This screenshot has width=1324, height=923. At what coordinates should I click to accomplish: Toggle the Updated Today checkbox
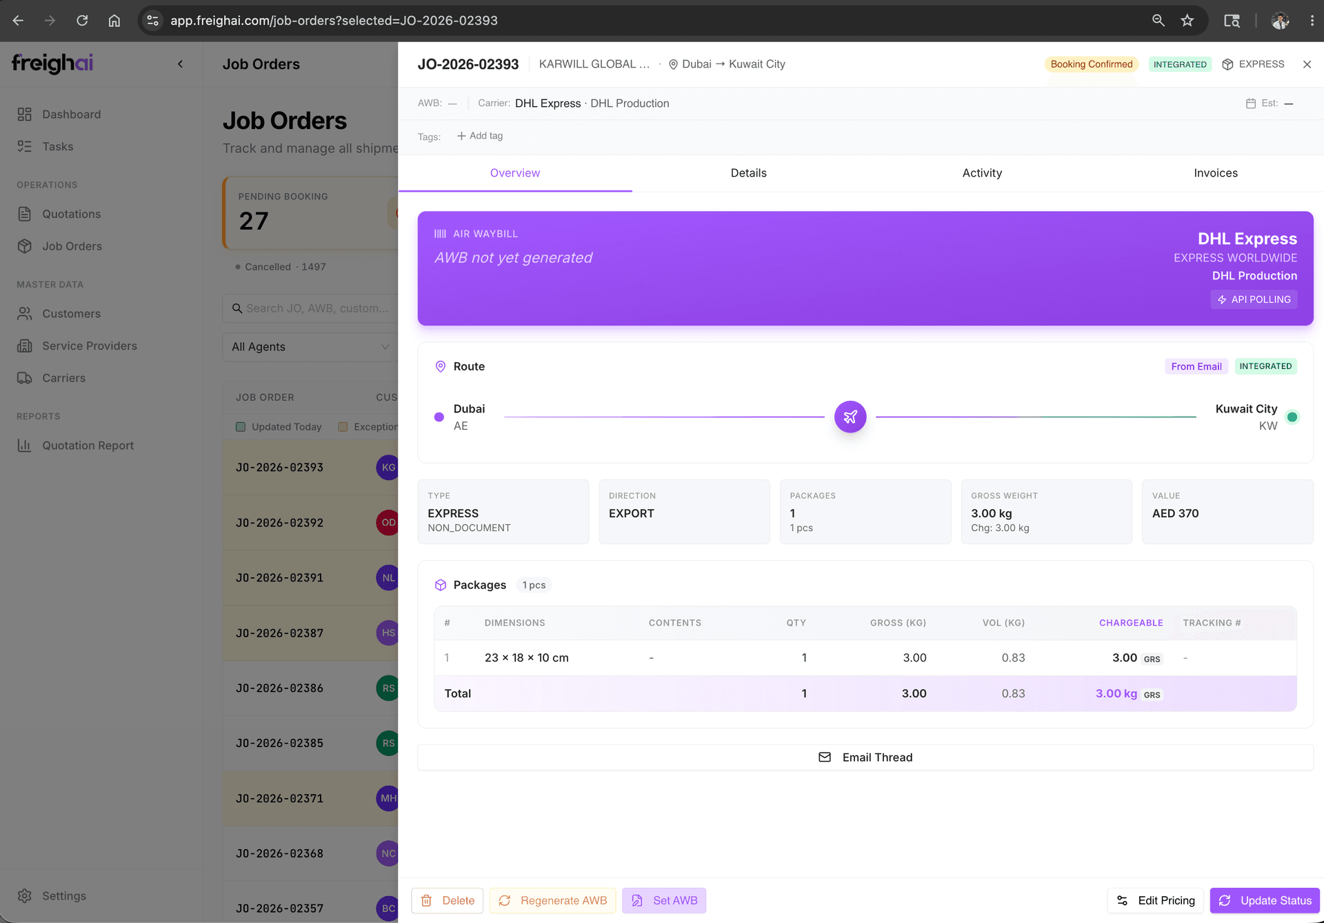click(241, 427)
